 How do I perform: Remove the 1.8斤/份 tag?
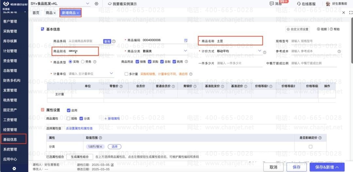click(101, 147)
